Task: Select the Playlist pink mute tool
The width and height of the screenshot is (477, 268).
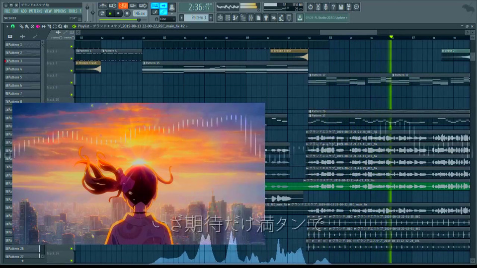Action: [38, 26]
